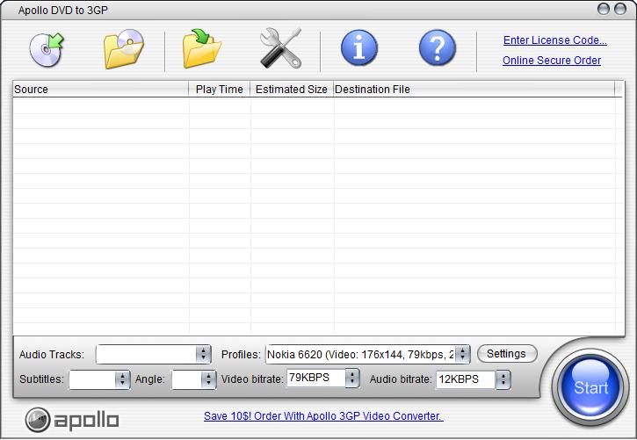Show the blue info about icon
This screenshot has height=440, width=637.
[359, 48]
